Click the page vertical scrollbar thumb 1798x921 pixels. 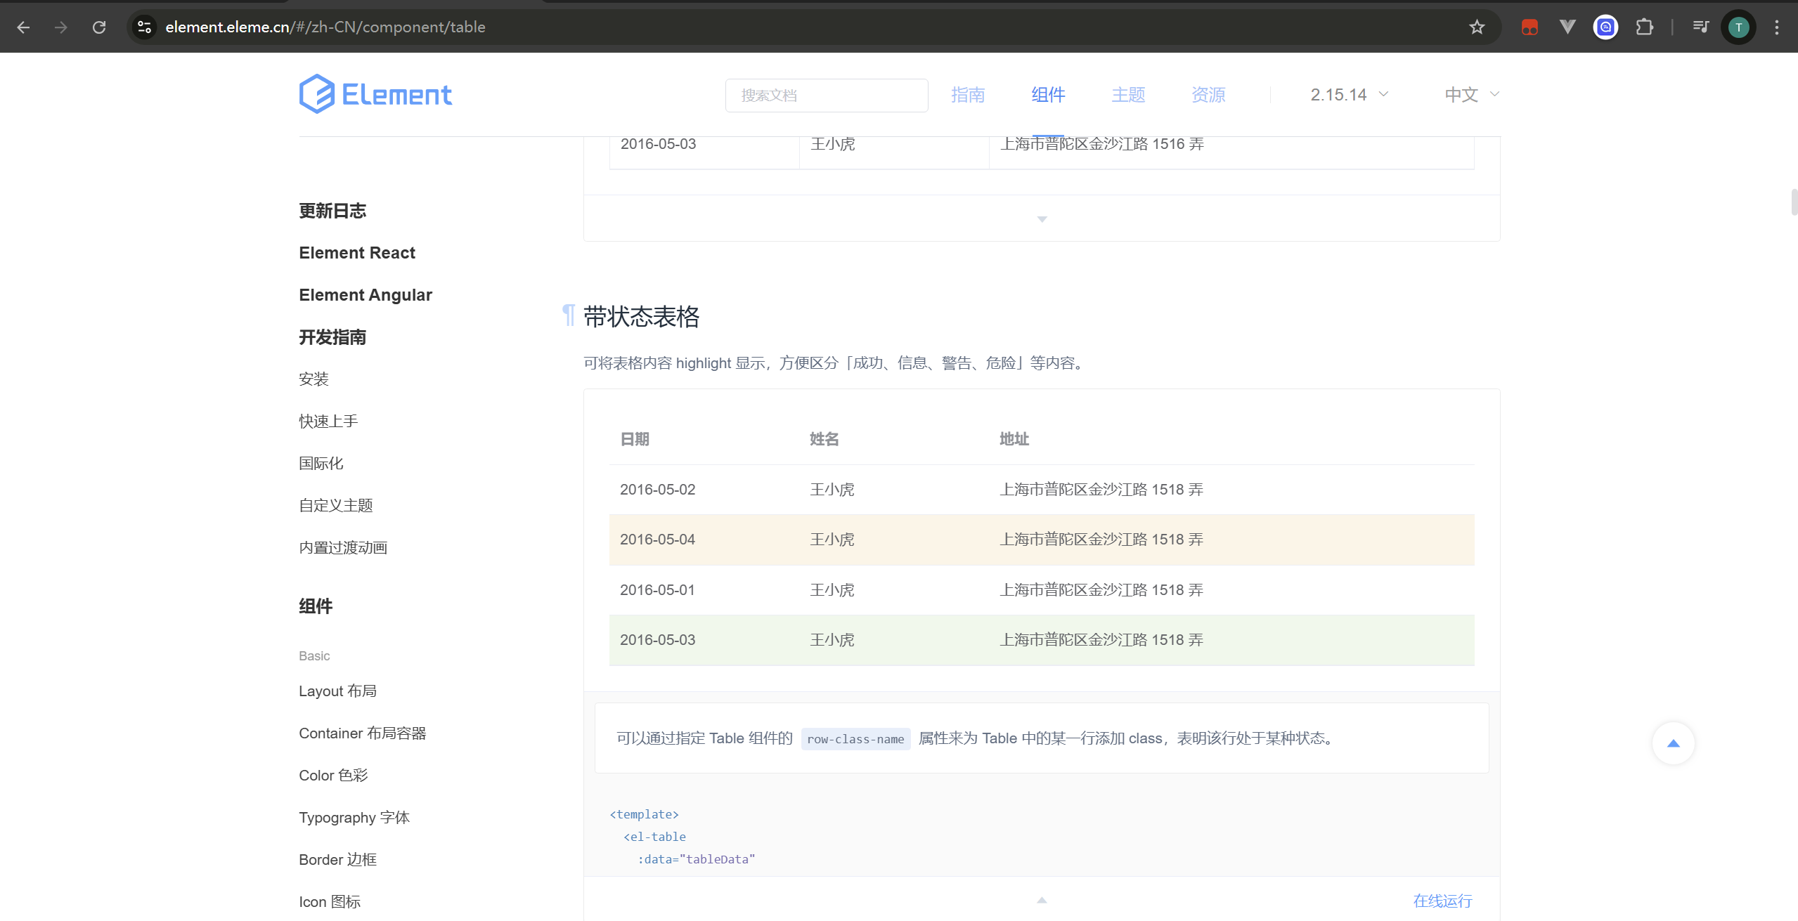[1793, 202]
